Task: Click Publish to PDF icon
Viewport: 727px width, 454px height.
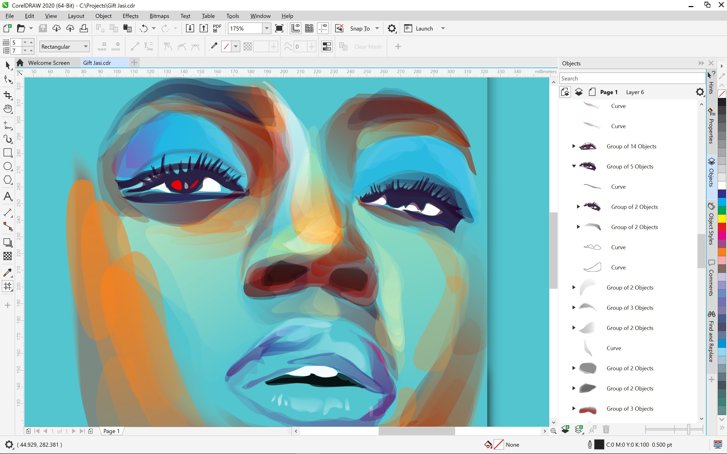Action: 217,29
